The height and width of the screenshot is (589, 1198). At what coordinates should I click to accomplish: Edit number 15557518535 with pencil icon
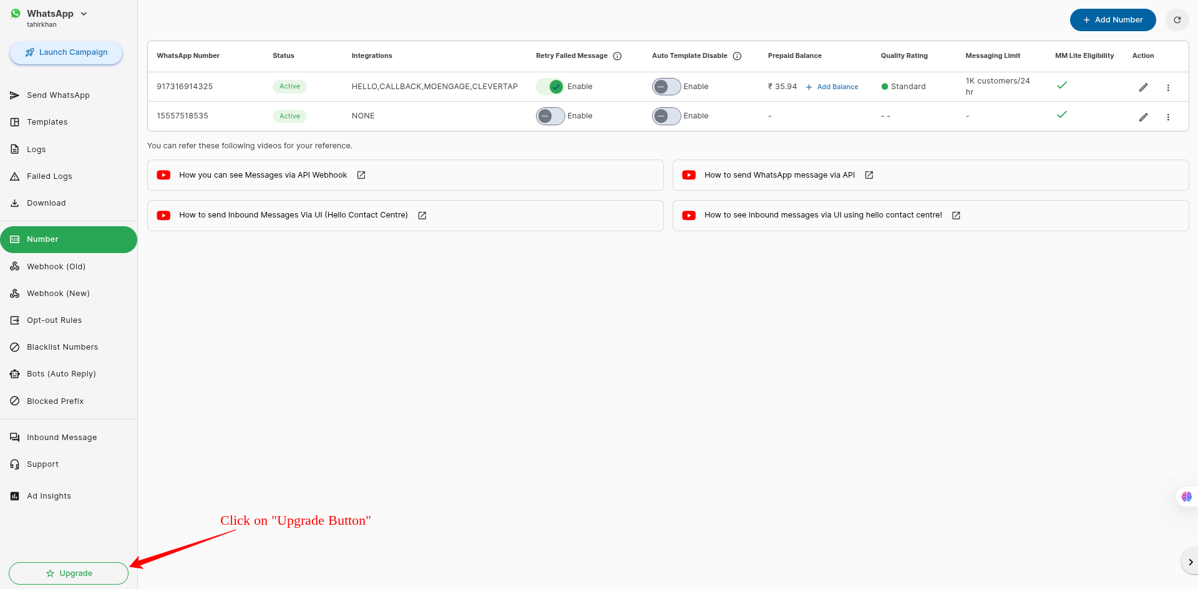pos(1143,117)
